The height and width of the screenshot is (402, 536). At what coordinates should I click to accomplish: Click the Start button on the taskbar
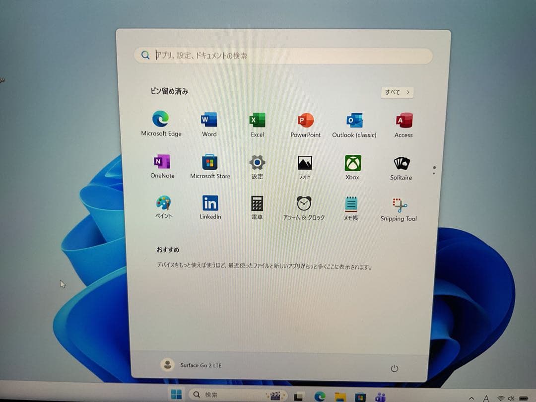pyautogui.click(x=176, y=394)
